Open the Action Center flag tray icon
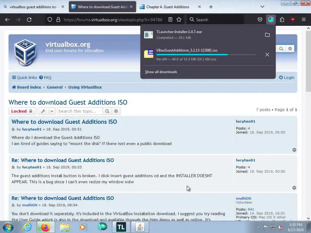311x233 pixels. tap(265, 228)
